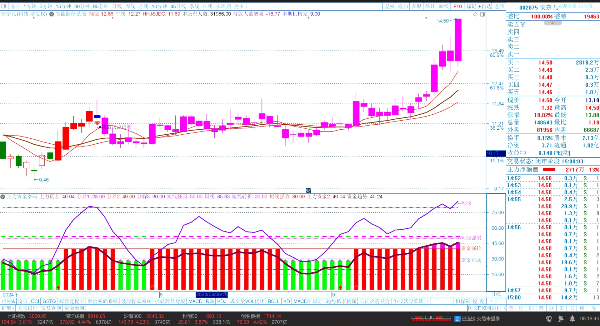Toggle the side panel layout icon
The width and height of the screenshot is (600, 326).
pos(482,14)
